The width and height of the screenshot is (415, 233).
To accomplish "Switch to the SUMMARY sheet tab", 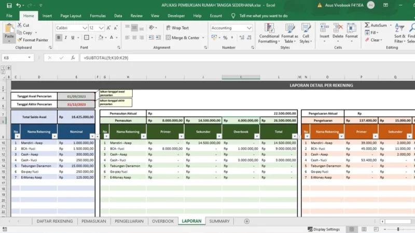I will click(x=219, y=221).
